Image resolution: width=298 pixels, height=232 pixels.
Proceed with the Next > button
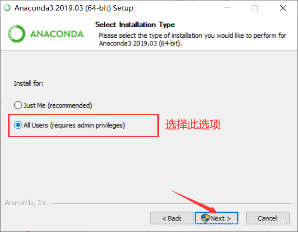point(217,218)
